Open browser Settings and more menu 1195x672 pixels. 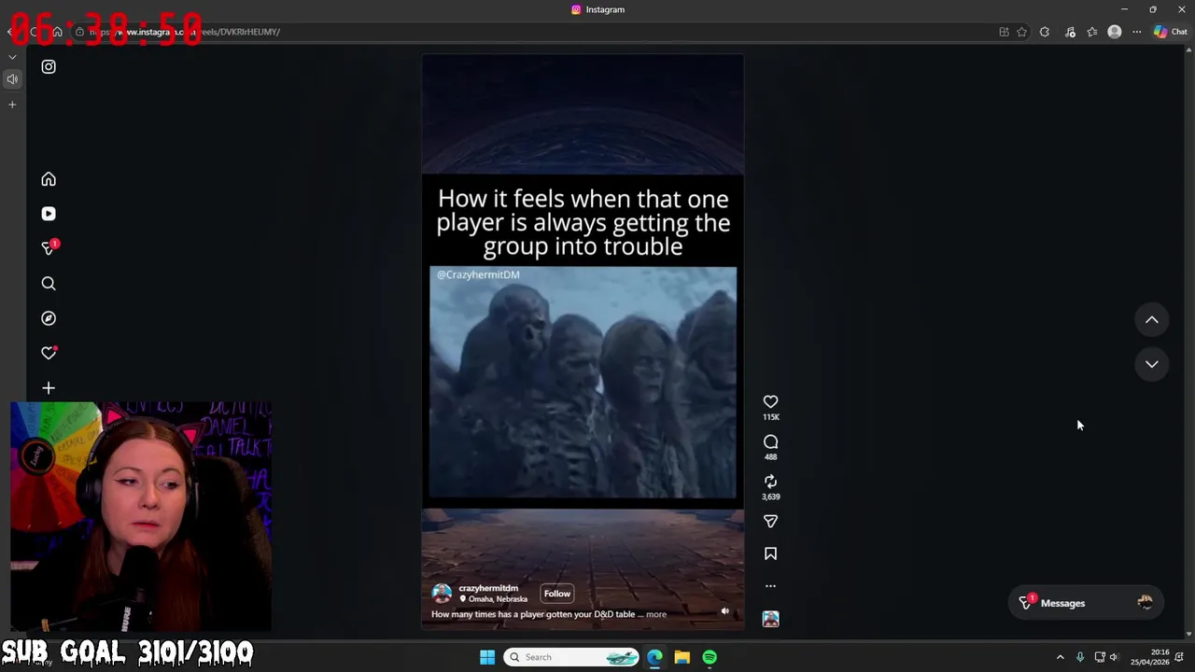click(x=1137, y=32)
